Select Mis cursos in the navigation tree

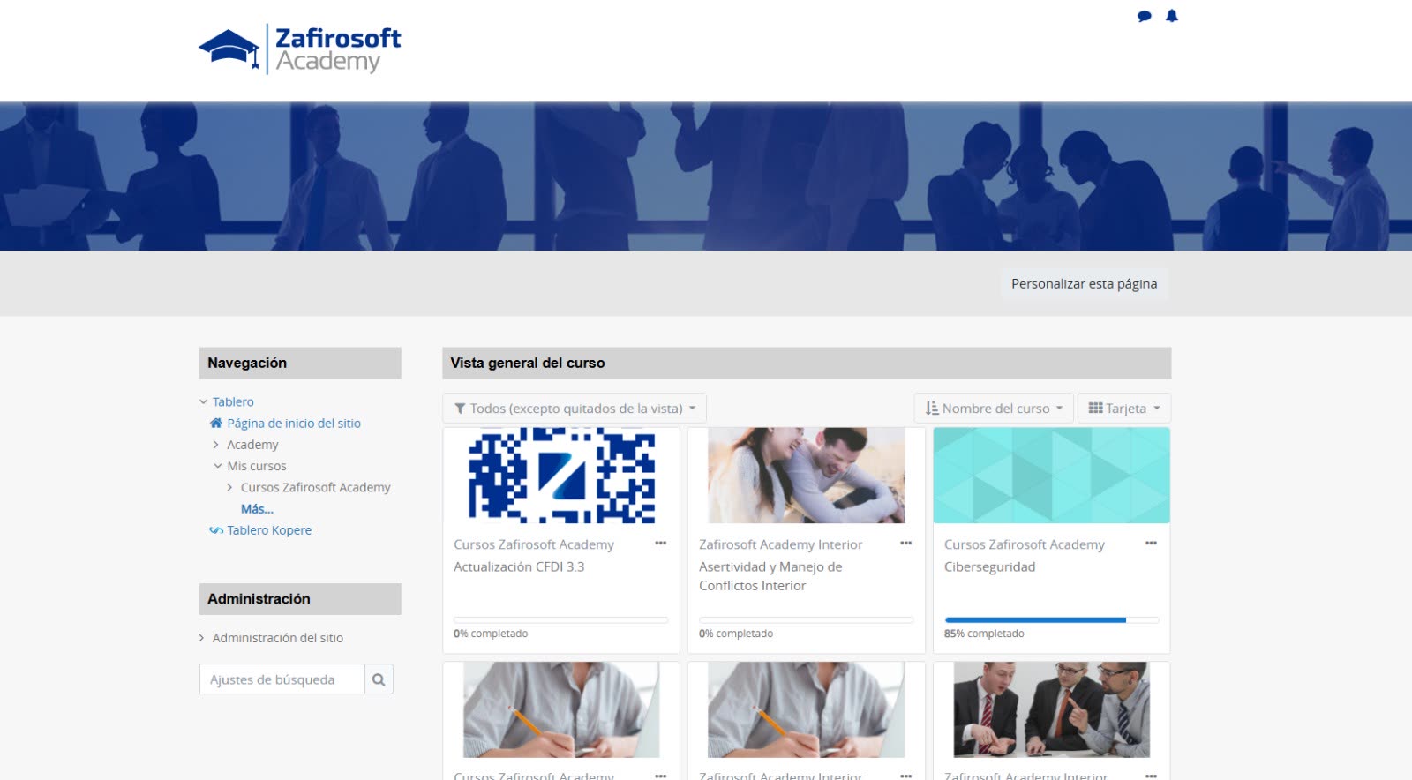point(257,466)
